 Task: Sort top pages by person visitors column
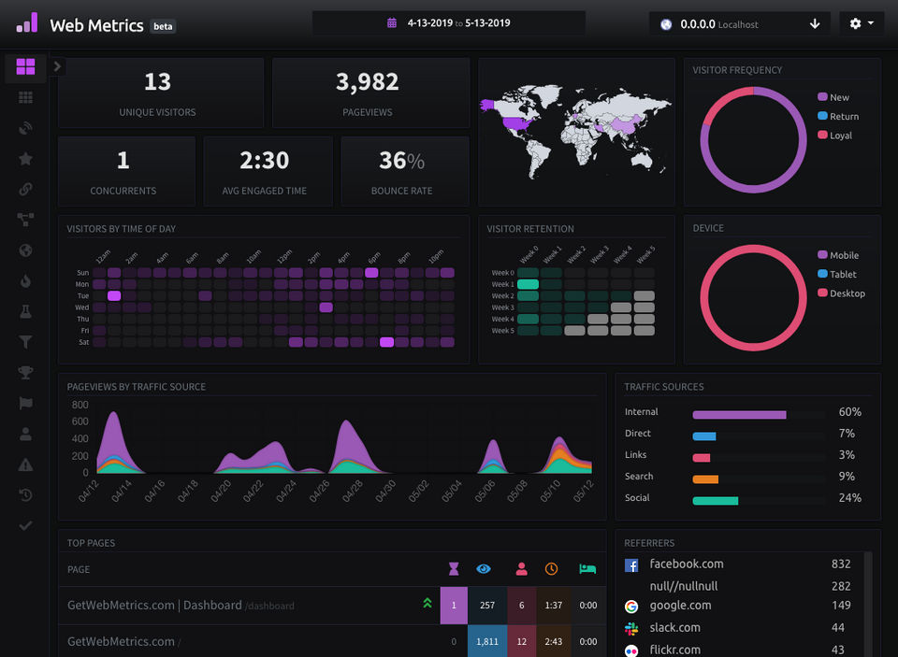tap(521, 568)
